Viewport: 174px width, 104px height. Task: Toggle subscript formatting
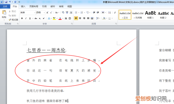click(40, 18)
